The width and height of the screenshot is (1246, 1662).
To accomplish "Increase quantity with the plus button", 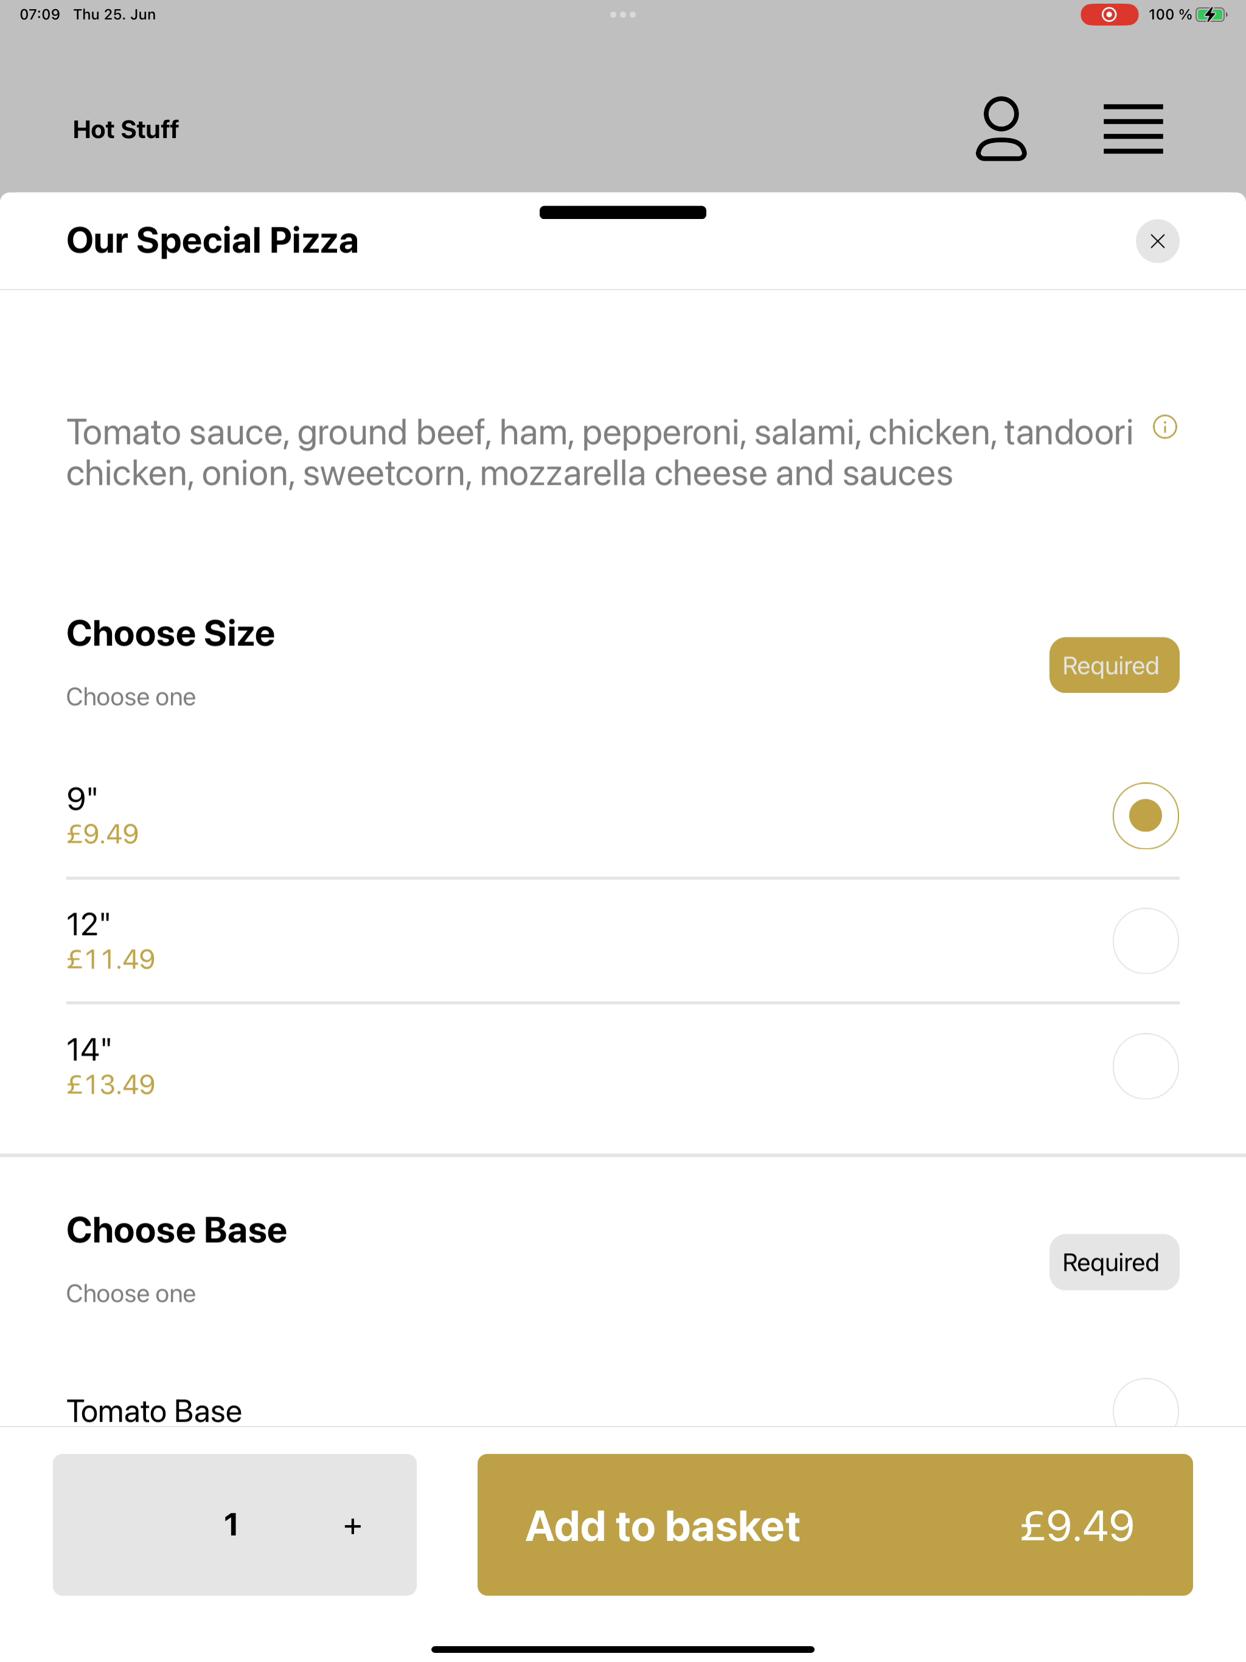I will (352, 1525).
